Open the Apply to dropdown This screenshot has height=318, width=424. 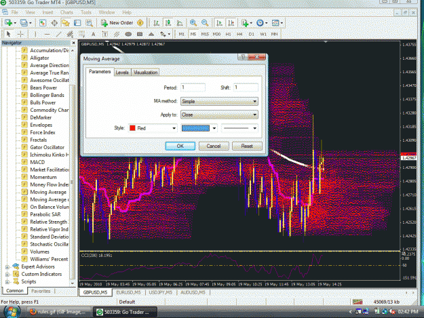pos(219,115)
